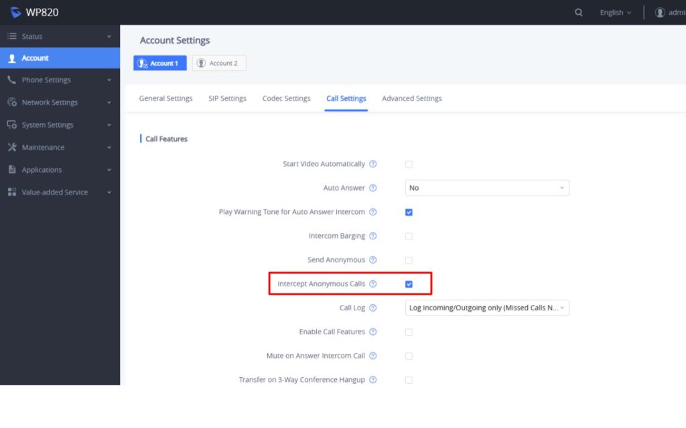Show help for Call Log

coord(372,308)
